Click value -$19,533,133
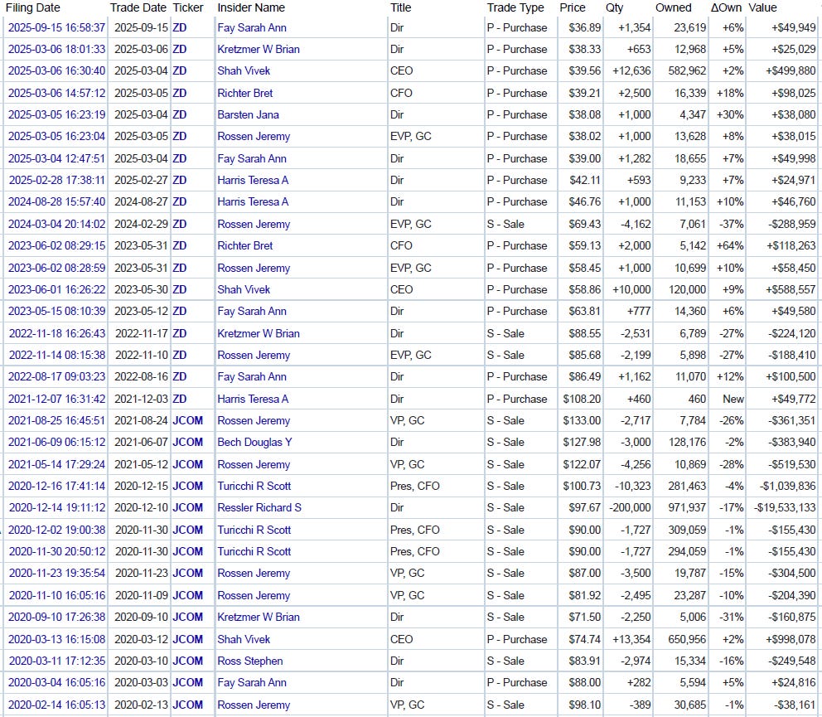The height and width of the screenshot is (717, 822). click(785, 508)
